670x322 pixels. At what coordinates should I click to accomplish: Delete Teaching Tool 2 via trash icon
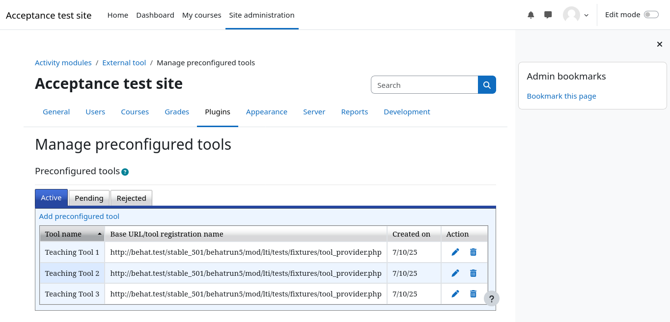pyautogui.click(x=473, y=273)
